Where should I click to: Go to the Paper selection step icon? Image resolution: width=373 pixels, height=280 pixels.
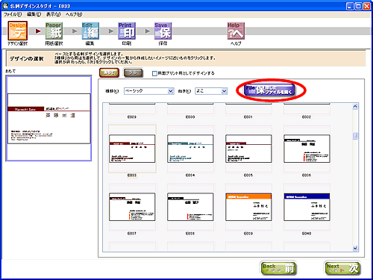point(54,31)
